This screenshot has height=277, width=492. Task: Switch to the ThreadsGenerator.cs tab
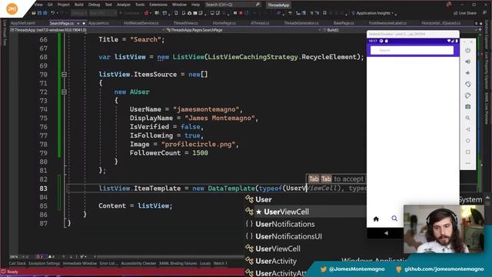[x=301, y=23]
